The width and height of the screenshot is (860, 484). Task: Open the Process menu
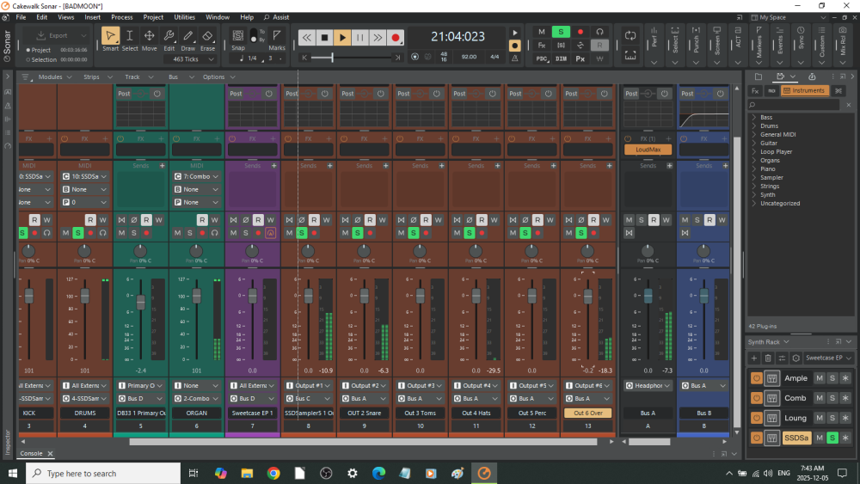pyautogui.click(x=122, y=17)
